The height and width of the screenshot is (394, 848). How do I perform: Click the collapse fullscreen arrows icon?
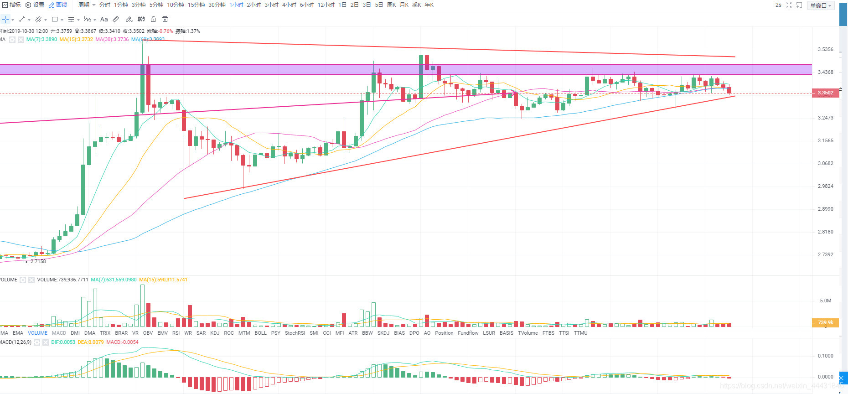[x=789, y=5]
